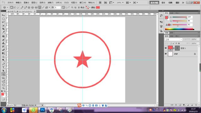Screen dimensions: 201x113
Task: Select the Pen tool
Action: [3, 64]
